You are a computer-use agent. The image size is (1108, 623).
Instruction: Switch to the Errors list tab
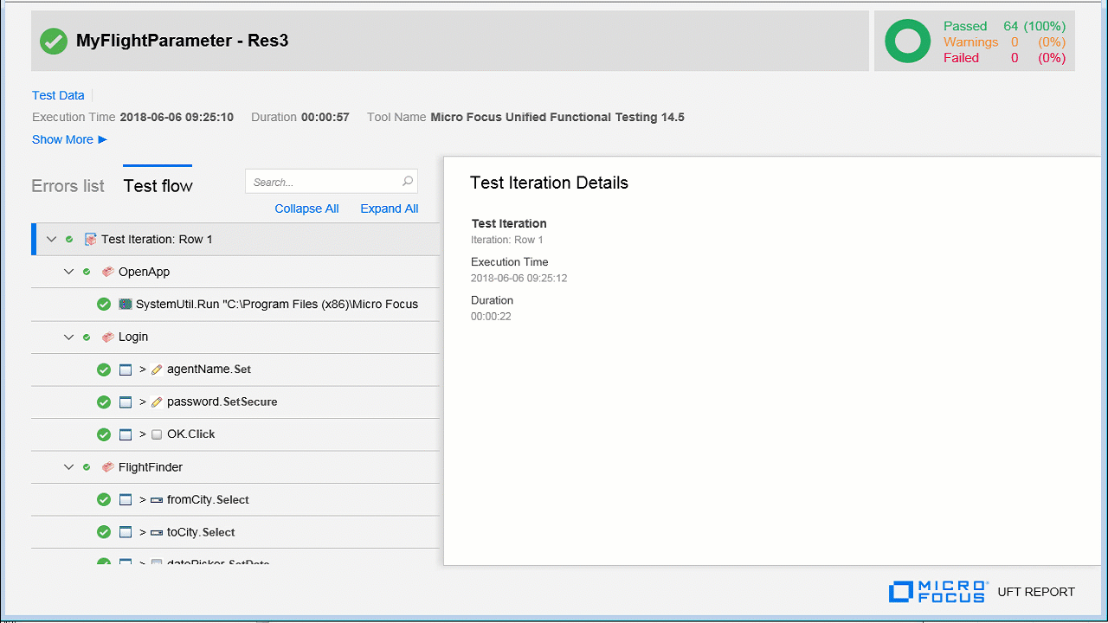click(x=68, y=186)
